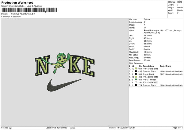Image resolution: width=184 pixels, height=130 pixels.
Task: Click the "St." column header
Action: coord(140,66)
